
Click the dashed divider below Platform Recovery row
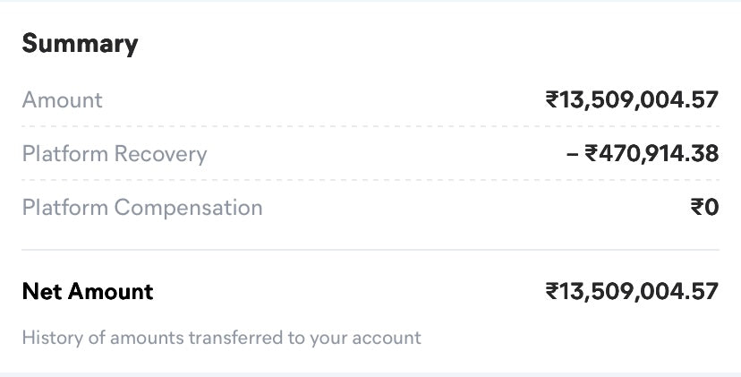point(370,180)
